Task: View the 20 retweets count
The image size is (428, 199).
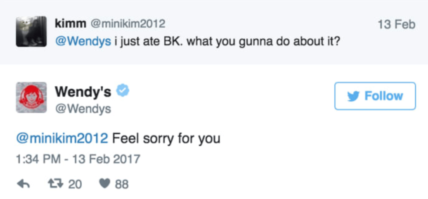Action: [75, 184]
